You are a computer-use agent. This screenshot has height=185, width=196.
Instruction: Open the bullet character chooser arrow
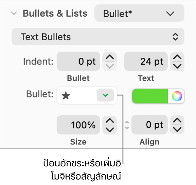tap(105, 95)
